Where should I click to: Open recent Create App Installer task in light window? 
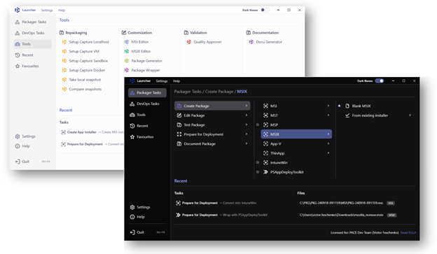[92, 132]
